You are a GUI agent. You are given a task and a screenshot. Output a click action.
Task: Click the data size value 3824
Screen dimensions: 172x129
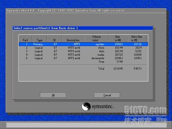138,48
